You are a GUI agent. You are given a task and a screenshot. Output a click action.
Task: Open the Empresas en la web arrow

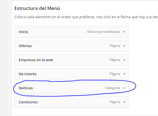(x=124, y=60)
